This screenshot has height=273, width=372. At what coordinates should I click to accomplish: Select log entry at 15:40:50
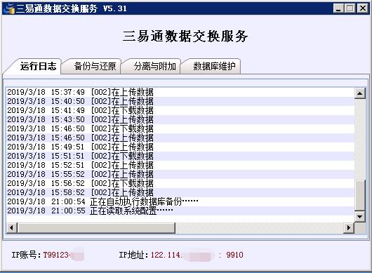tap(180, 101)
